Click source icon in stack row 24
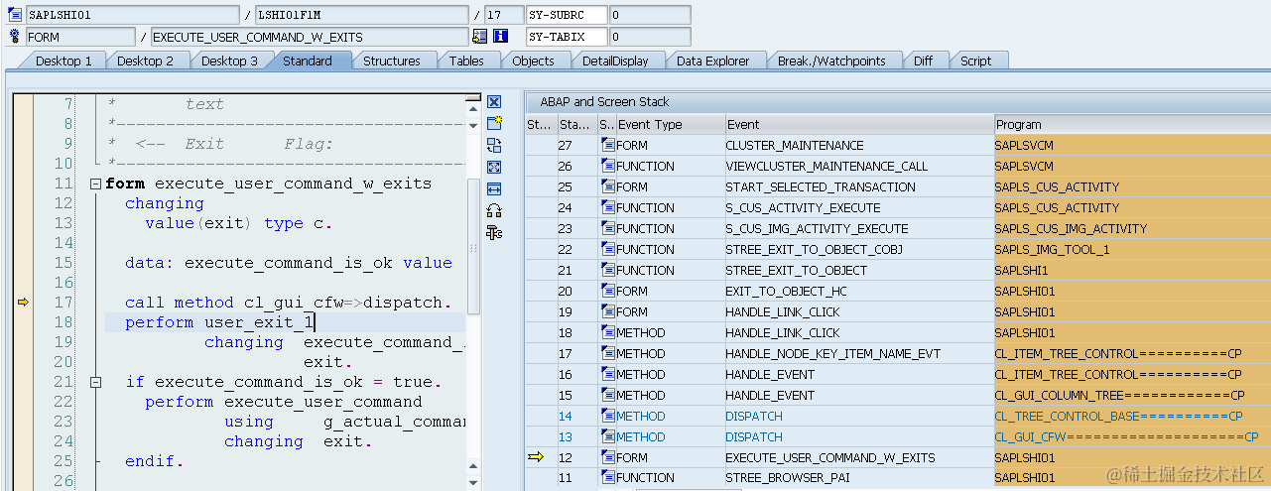This screenshot has width=1271, height=491. click(x=608, y=207)
